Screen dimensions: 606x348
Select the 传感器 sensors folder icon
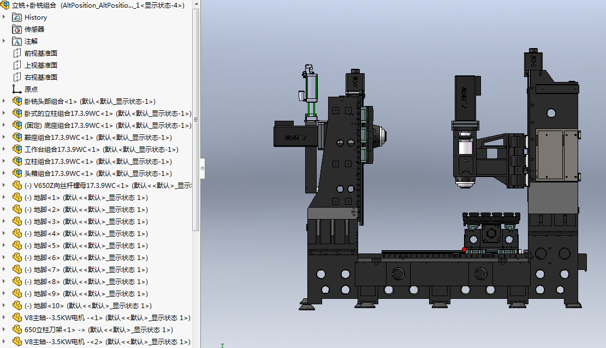point(16,30)
